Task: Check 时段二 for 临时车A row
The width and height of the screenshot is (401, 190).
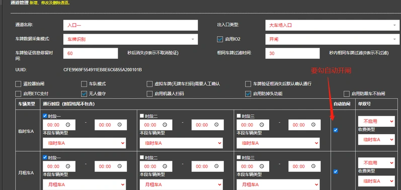Action: pyautogui.click(x=142, y=116)
